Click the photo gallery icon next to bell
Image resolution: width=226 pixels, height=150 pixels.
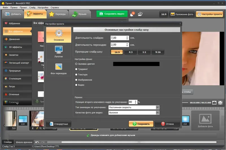(140, 14)
